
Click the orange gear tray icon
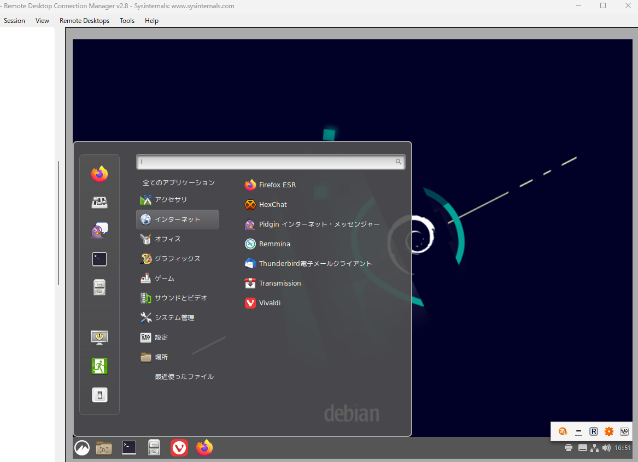click(x=608, y=431)
